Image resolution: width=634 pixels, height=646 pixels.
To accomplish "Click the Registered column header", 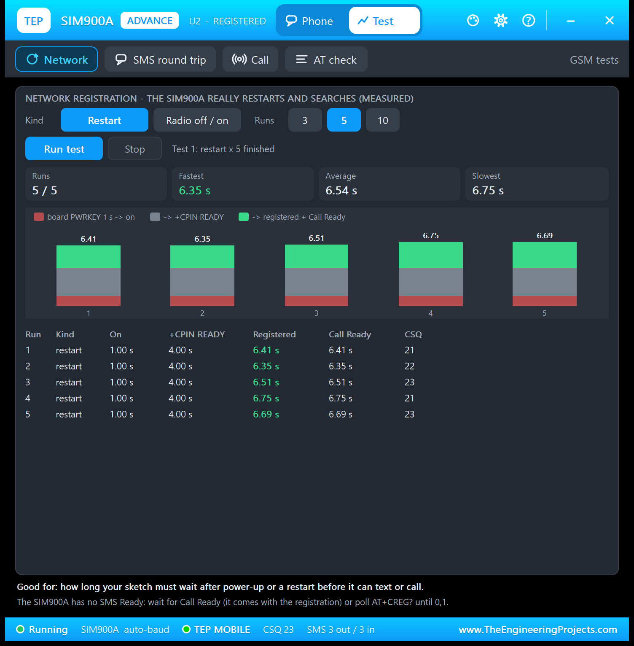I will pos(274,334).
